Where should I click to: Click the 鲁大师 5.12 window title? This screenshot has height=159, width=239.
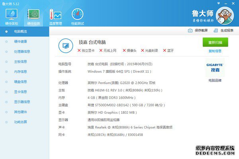pos(11,4)
